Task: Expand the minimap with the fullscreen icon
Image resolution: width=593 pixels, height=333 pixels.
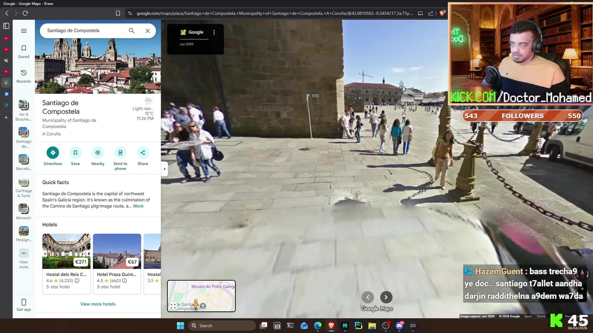Action: coord(173,306)
